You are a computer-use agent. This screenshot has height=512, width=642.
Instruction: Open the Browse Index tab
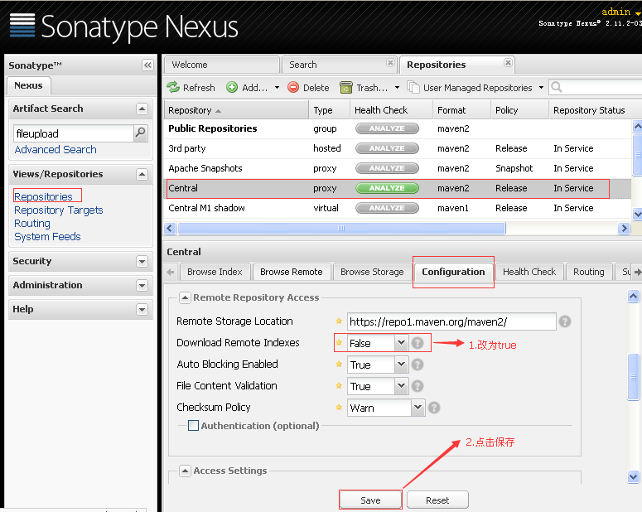[215, 272]
